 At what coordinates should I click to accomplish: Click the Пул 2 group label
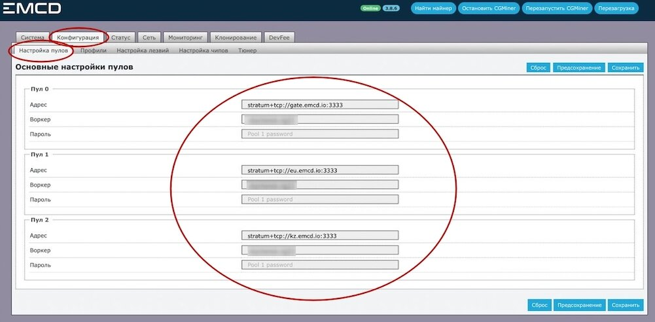pyautogui.click(x=40, y=220)
